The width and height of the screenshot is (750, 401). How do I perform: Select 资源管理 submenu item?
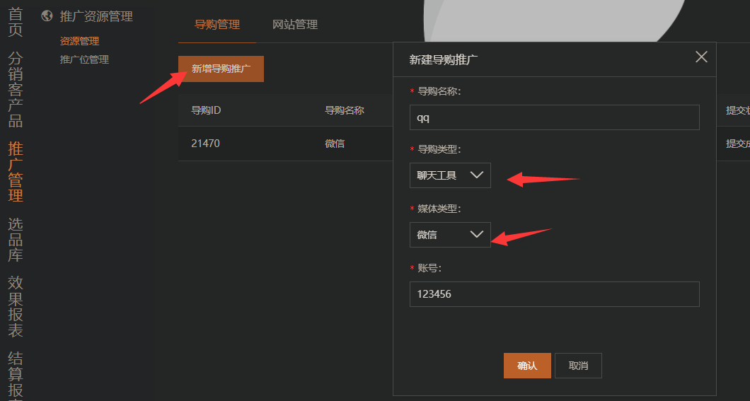(79, 41)
